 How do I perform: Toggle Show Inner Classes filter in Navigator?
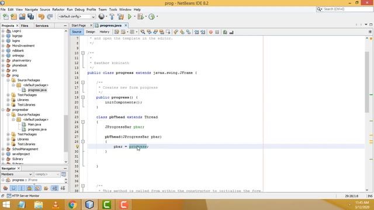[x=37, y=188]
